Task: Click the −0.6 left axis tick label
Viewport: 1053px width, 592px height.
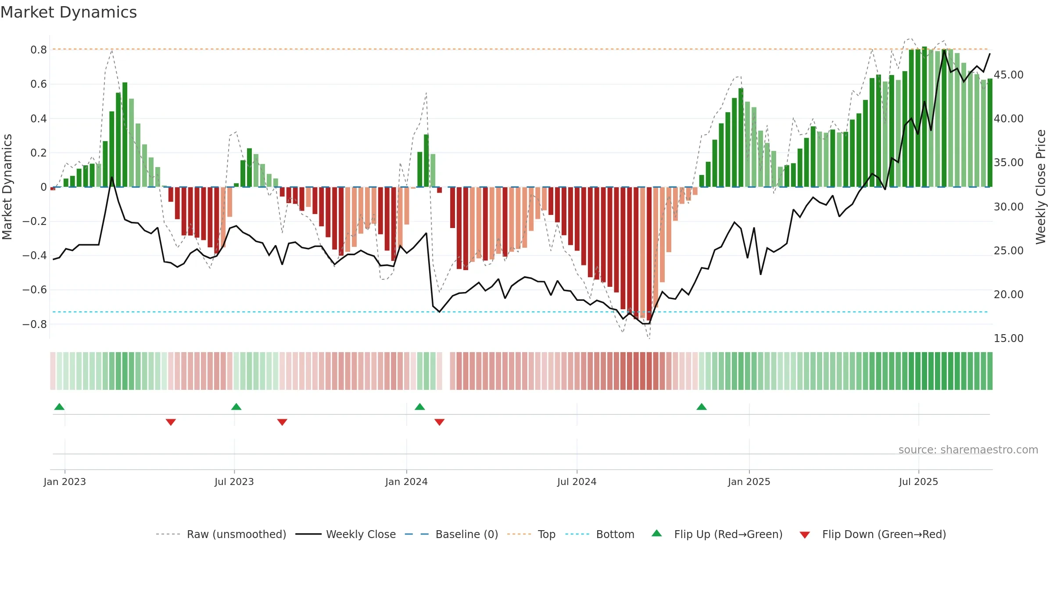Action: pyautogui.click(x=35, y=290)
